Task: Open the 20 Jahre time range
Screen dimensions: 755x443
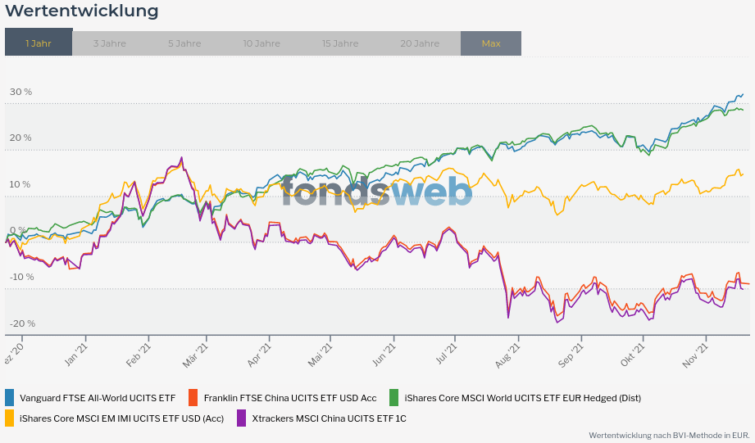Action: (x=420, y=43)
